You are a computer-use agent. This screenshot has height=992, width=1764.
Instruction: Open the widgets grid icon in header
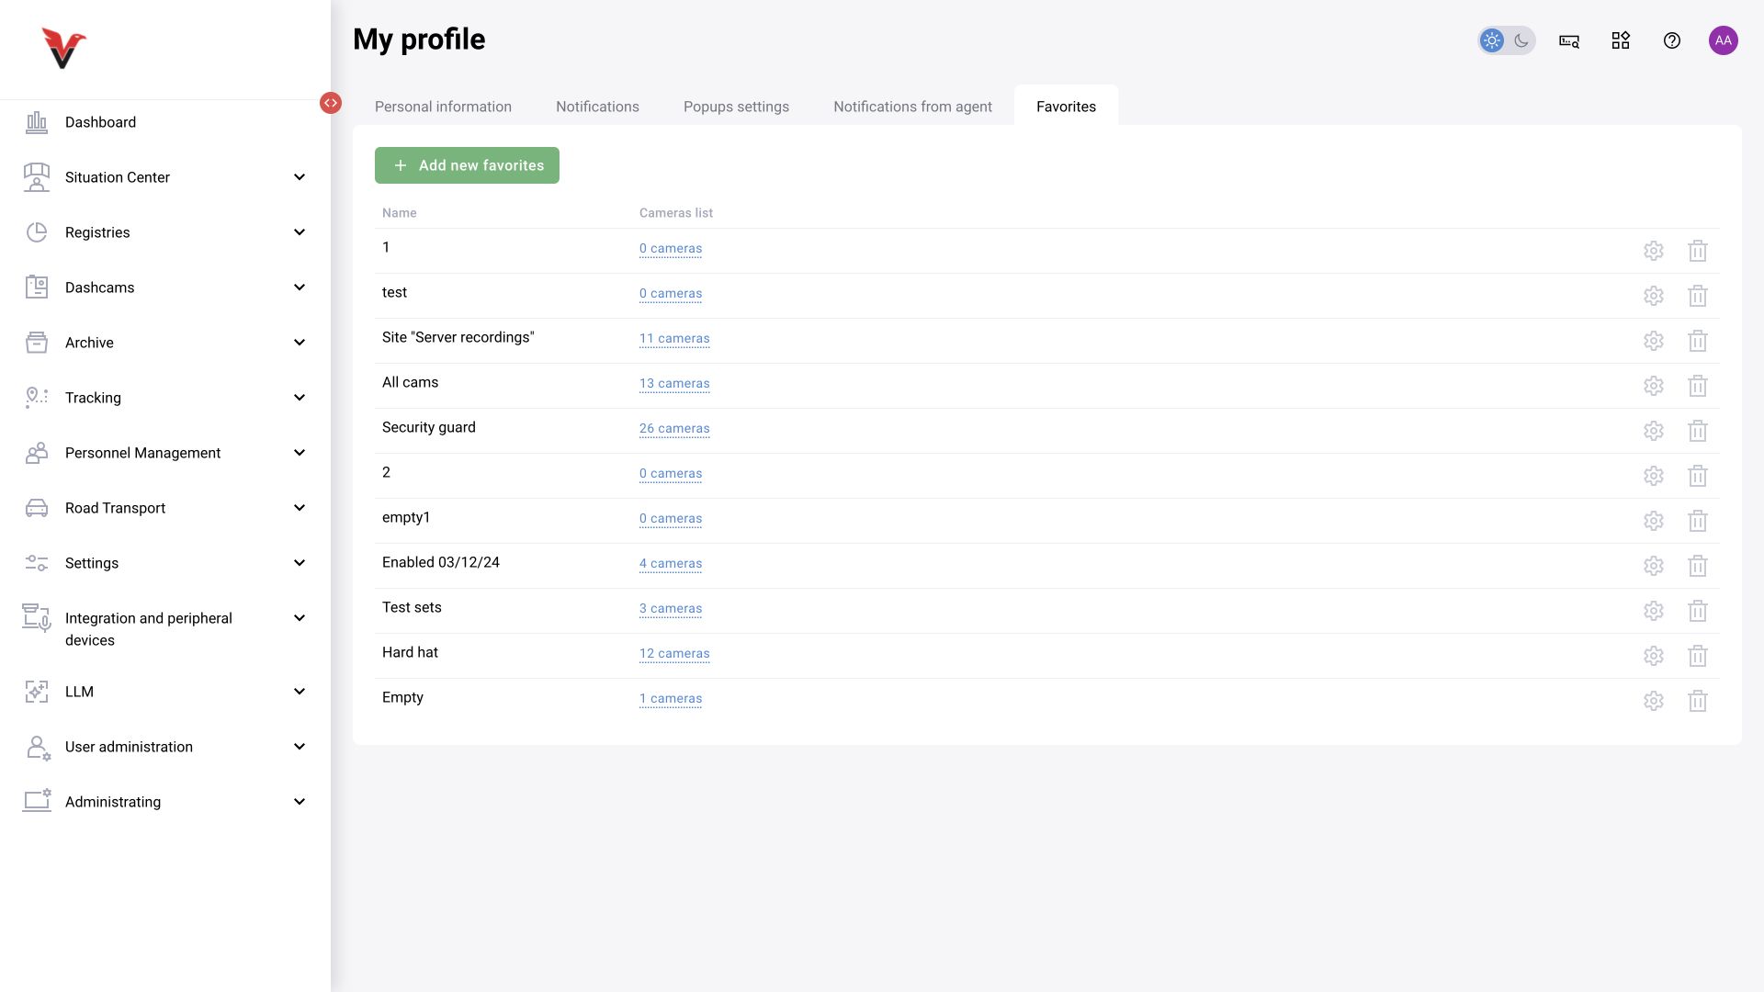tap(1621, 40)
